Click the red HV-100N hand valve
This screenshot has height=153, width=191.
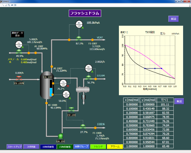pos(19,78)
